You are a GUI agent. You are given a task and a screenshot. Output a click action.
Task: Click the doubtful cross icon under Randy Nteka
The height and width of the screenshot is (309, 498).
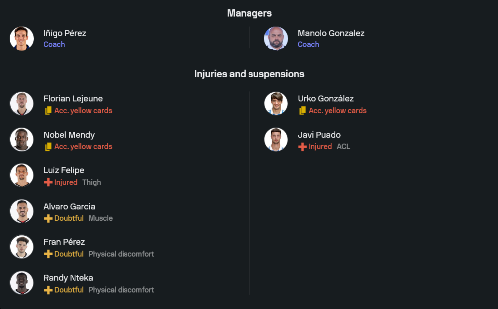pyautogui.click(x=48, y=290)
